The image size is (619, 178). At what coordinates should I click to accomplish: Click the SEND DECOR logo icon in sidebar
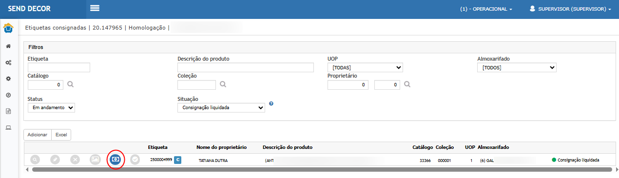click(x=8, y=28)
